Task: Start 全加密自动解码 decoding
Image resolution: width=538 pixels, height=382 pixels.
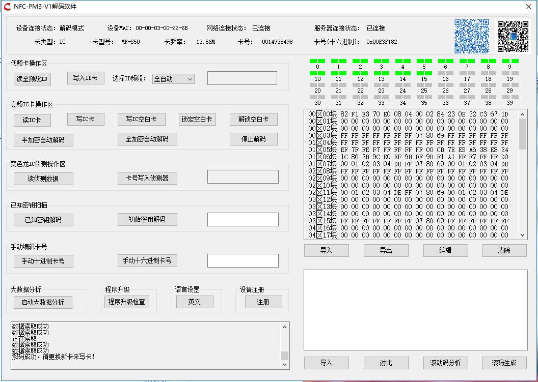Action: point(147,139)
